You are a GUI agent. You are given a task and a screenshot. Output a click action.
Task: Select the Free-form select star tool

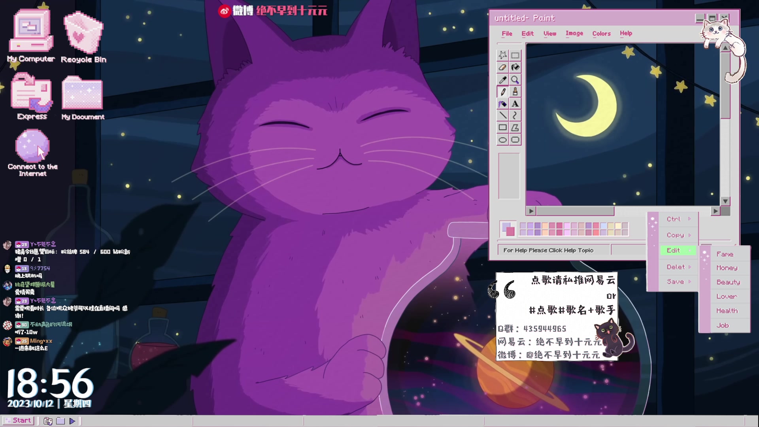point(502,55)
